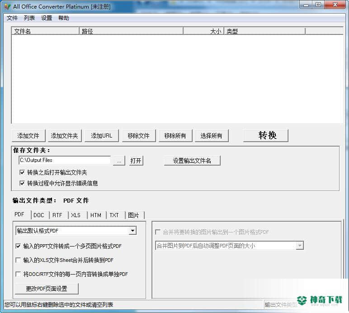
Task: Sort by the 大小 column header
Action: click(x=203, y=31)
